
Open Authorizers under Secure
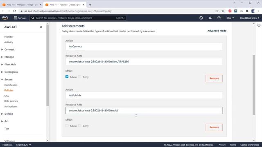point(11,107)
